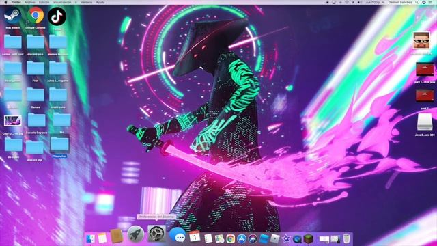
Task: Open the brown Contacts book in the Dock
Action: [x=117, y=236]
